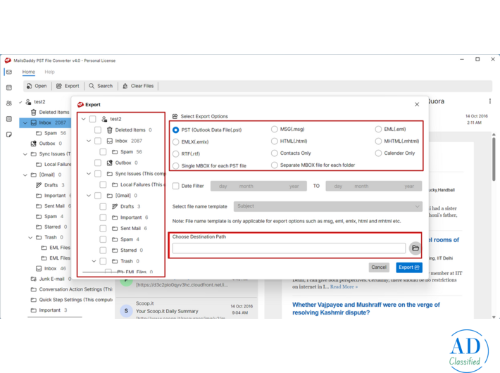Open the file name template Subject dropdown
This screenshot has width=500, height=373.
tap(327, 206)
